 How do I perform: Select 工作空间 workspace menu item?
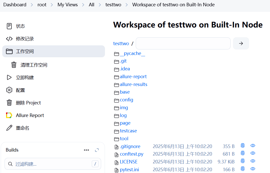[x=54, y=51]
